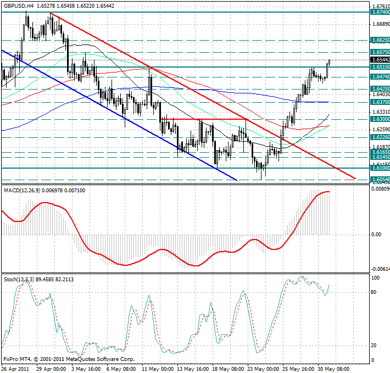Image resolution: width=390 pixels, height=373 pixels.
Task: Click the 1.6515 horizontal level tag
Action: [x=380, y=66]
